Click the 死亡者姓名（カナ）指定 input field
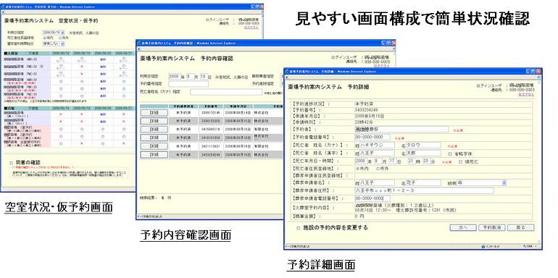Image resolution: width=558 pixels, height=278 pixels. [x=226, y=92]
